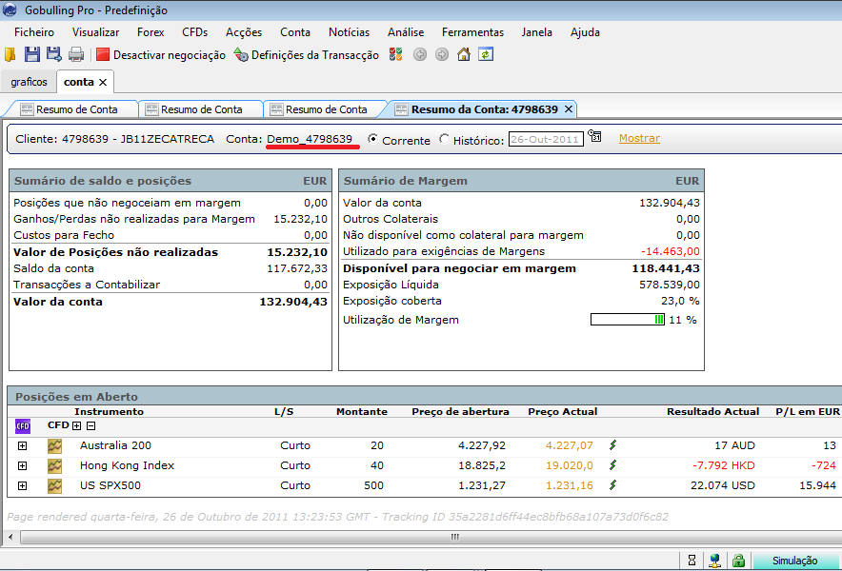Open the Forex menu
Viewport: 842px width, 571px height.
[150, 32]
